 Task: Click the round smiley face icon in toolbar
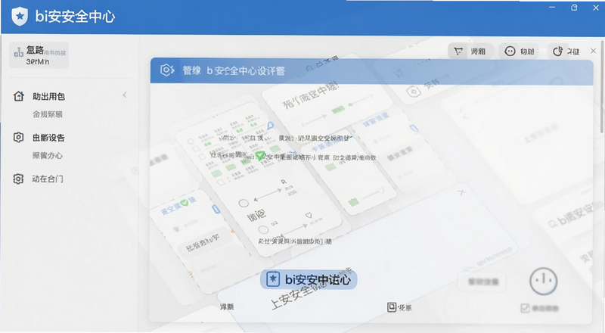[510, 51]
